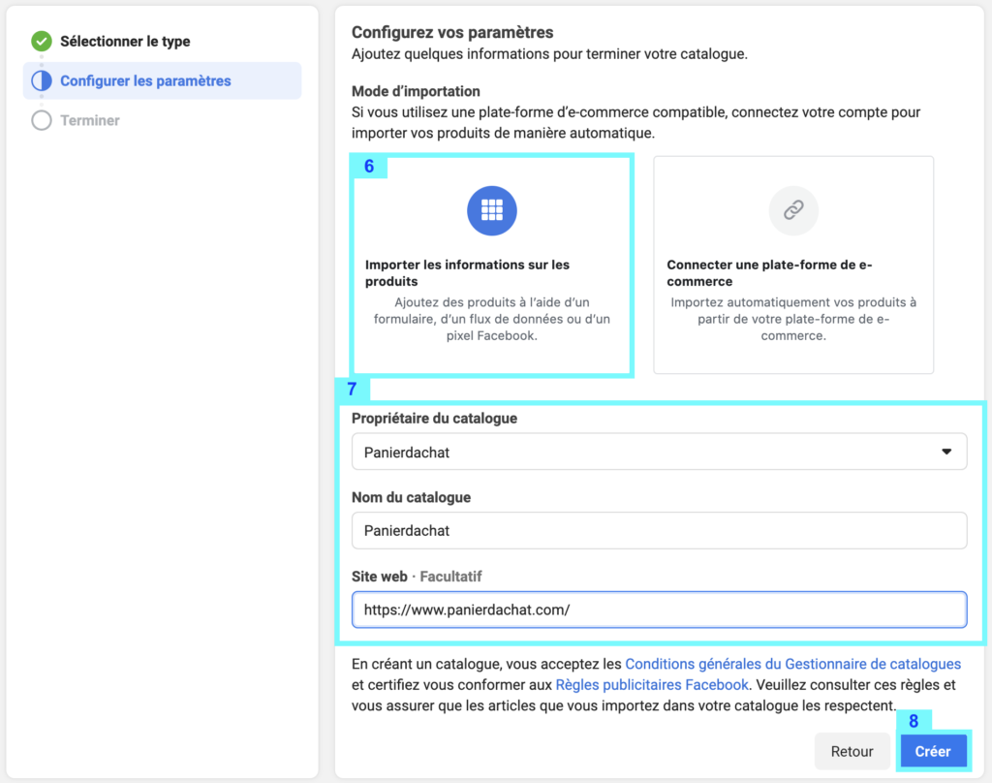Viewport: 992px width, 783px height.
Task: Click the half-filled Configurer step icon
Action: coord(42,81)
